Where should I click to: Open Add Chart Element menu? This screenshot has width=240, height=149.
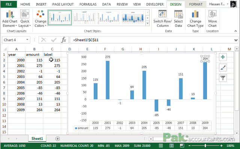click(10, 19)
